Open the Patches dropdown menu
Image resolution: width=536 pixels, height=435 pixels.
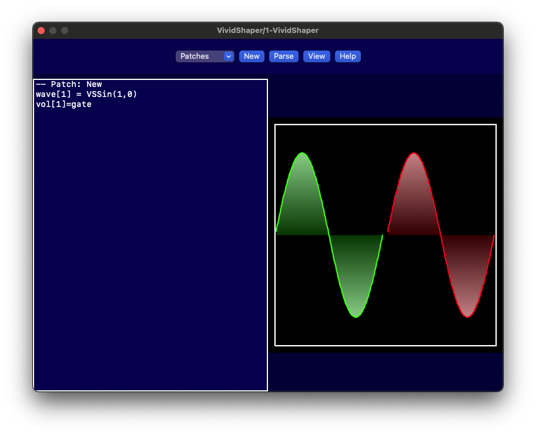[x=199, y=56]
